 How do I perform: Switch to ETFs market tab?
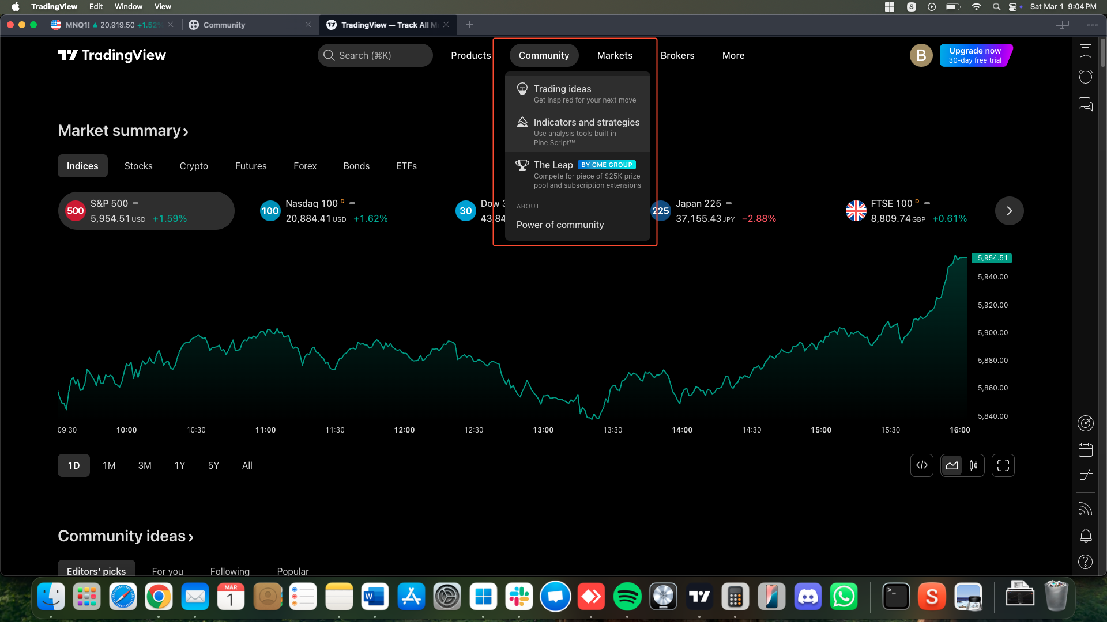406,166
